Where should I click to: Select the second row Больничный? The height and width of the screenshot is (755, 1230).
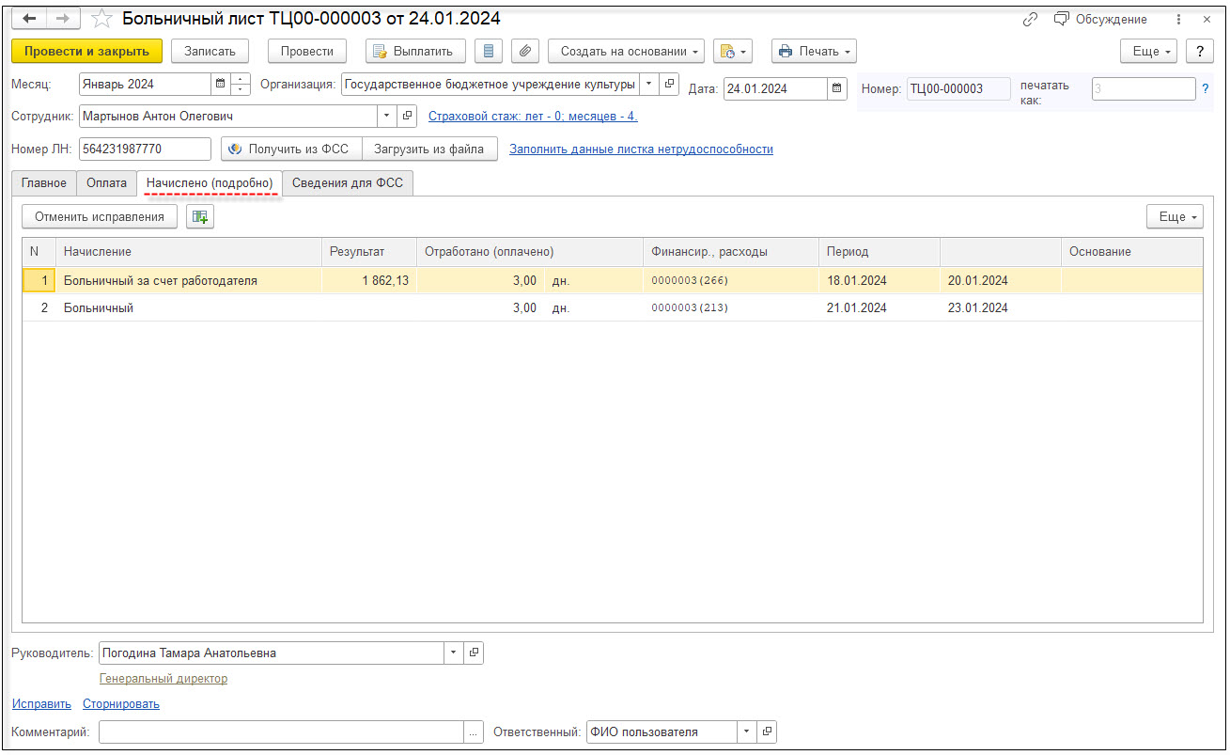tap(612, 307)
